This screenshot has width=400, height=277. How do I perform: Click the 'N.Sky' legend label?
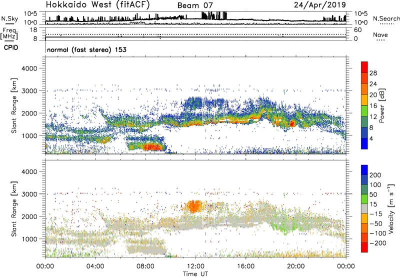pyautogui.click(x=9, y=18)
